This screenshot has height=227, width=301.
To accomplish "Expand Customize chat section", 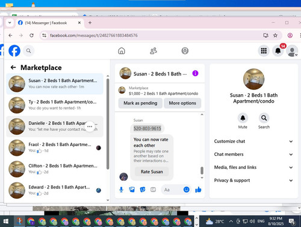I will [253, 141].
